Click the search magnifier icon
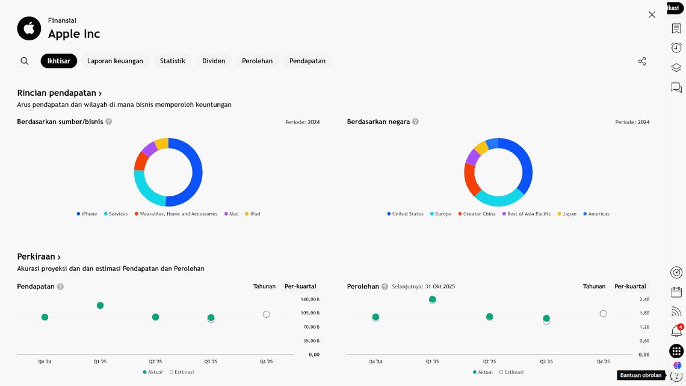Screen dimensions: 686x386 click(25, 61)
